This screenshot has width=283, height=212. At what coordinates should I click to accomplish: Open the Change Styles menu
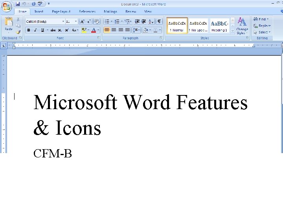242,26
